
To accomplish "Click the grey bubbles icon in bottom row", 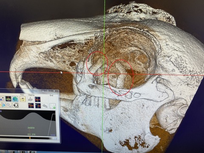I will coord(9,105).
